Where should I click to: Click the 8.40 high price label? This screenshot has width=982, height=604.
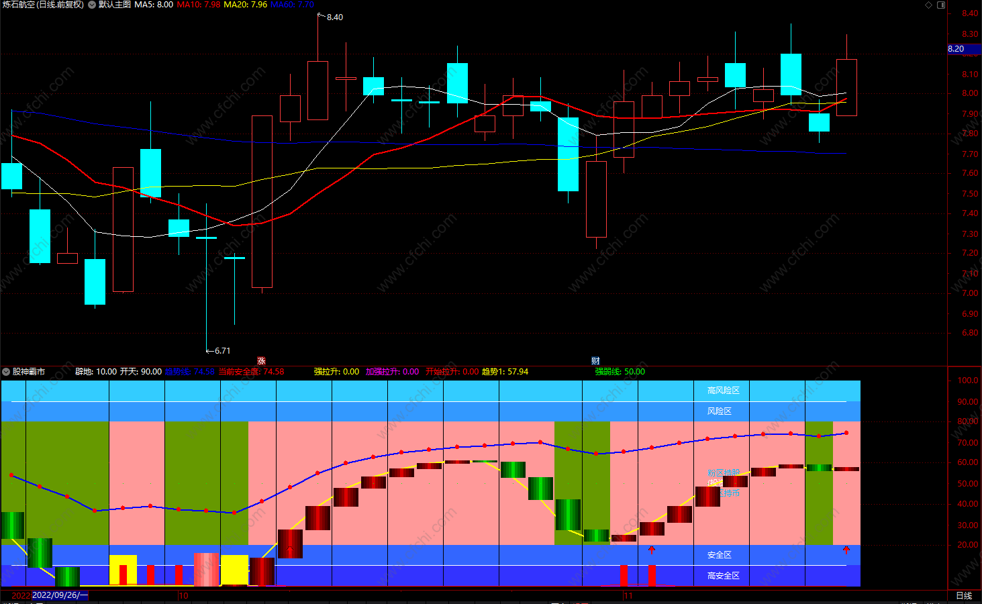(335, 17)
